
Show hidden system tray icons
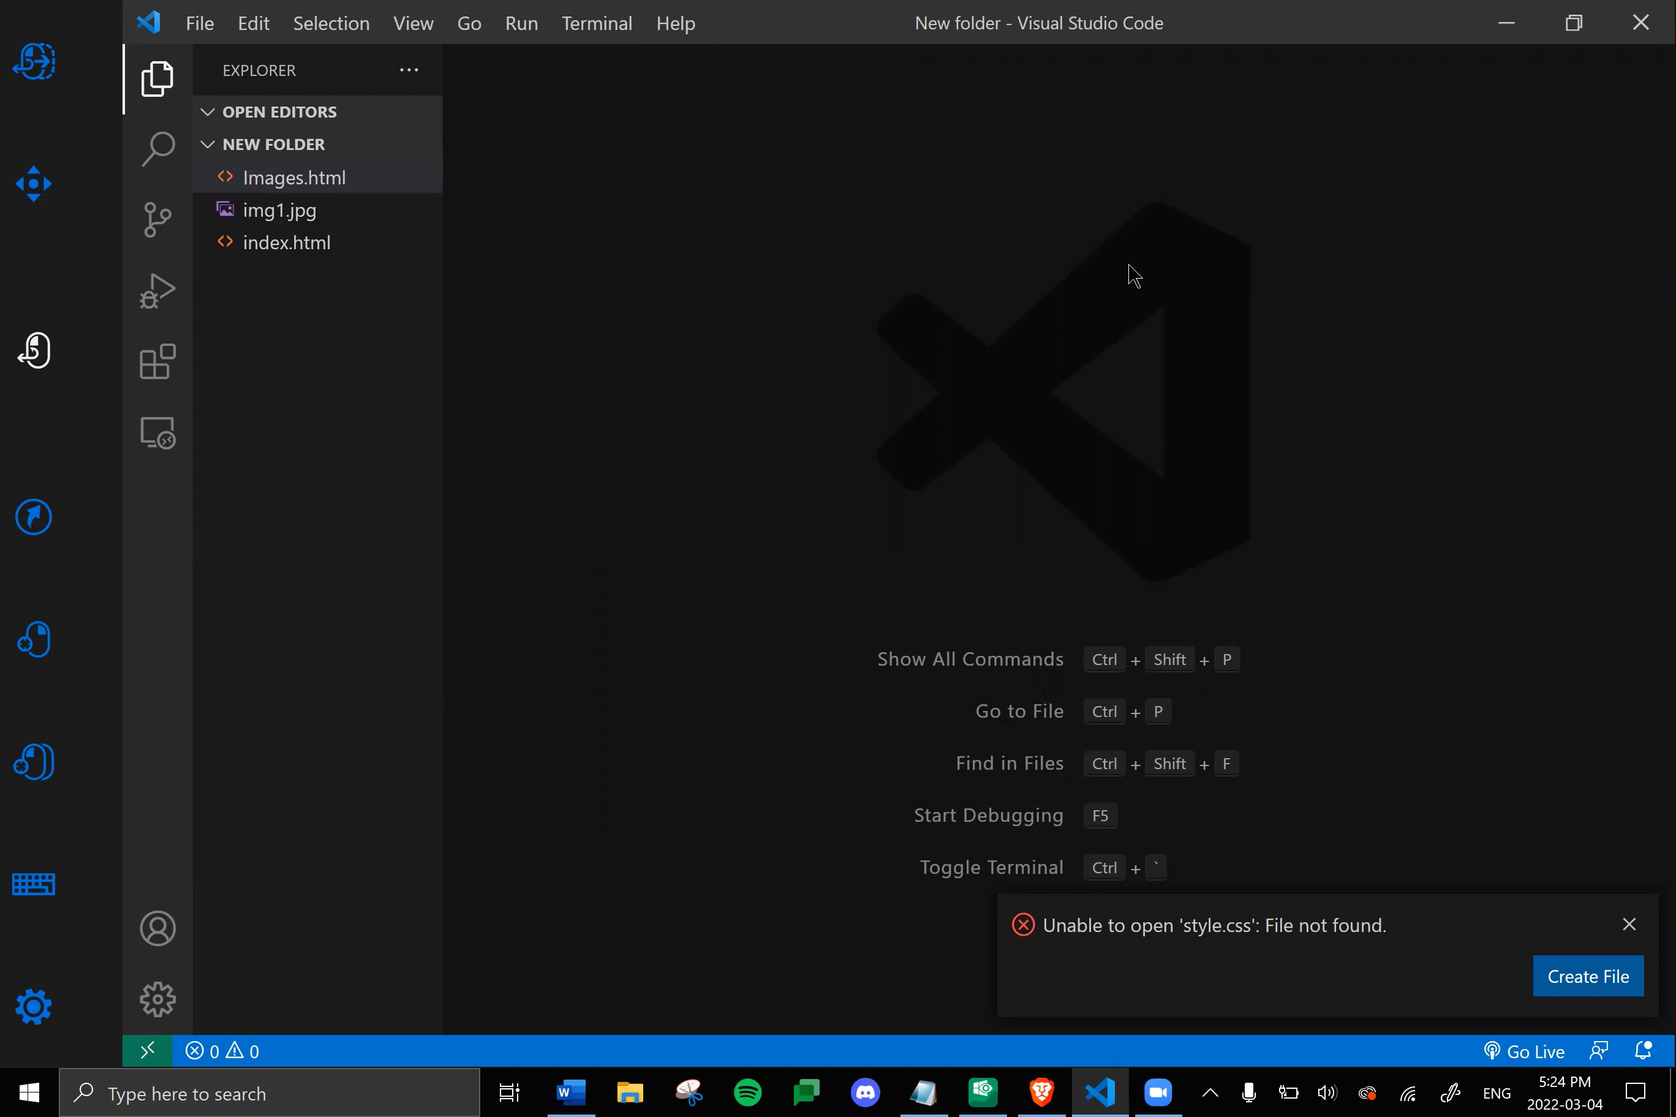pyautogui.click(x=1210, y=1093)
